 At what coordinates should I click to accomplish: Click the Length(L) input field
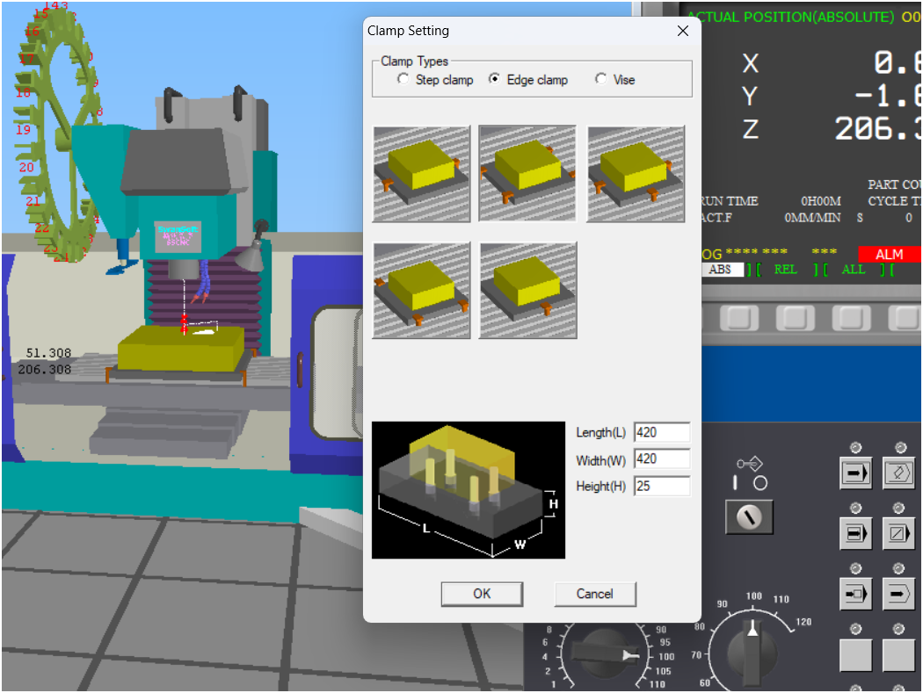point(662,432)
